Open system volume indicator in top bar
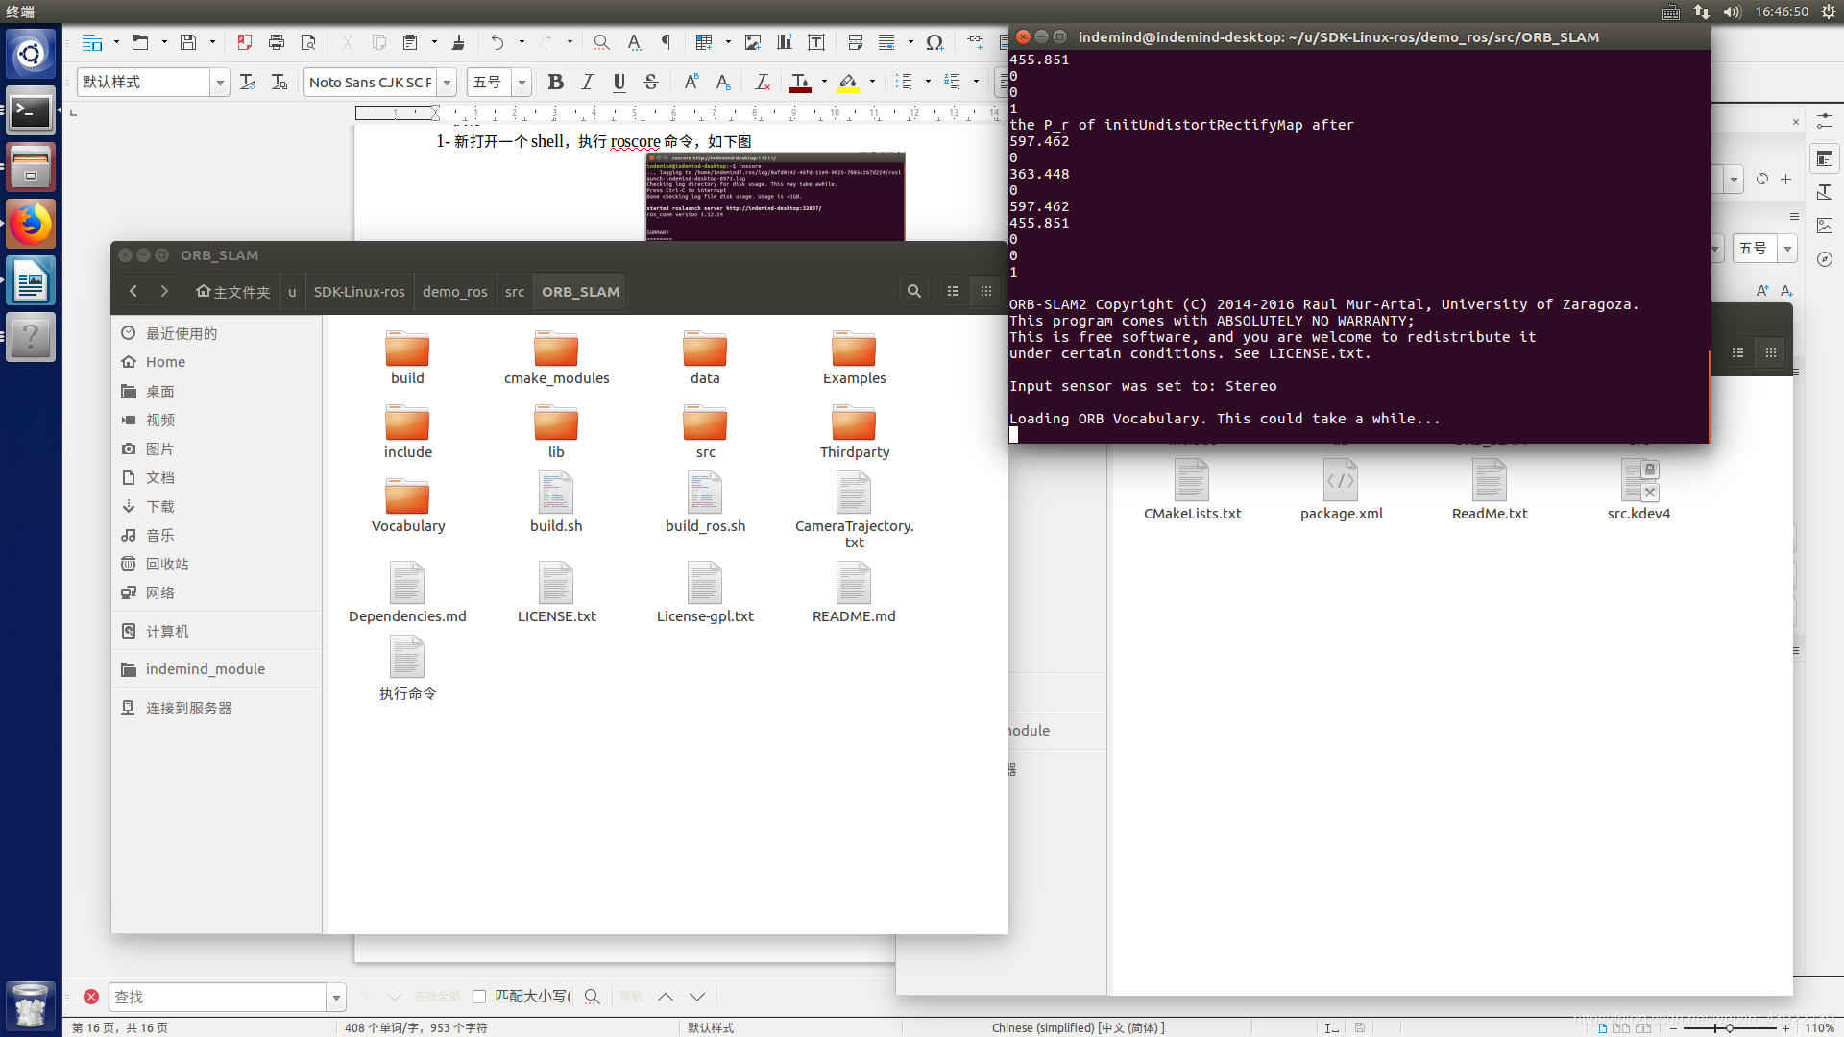Viewport: 1844px width, 1037px height. tap(1732, 12)
